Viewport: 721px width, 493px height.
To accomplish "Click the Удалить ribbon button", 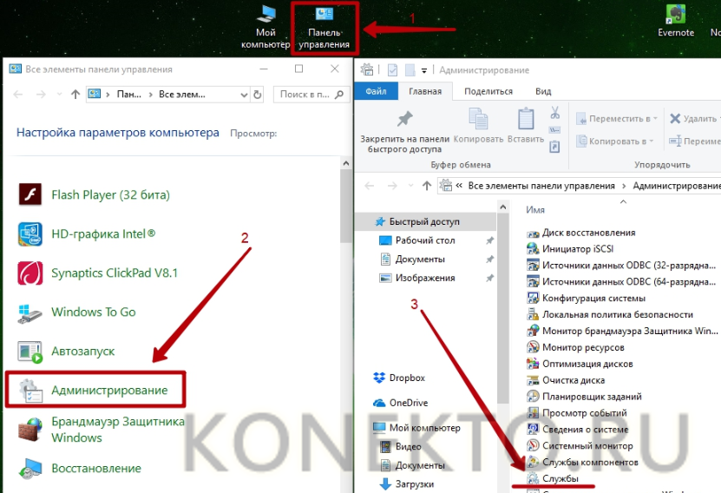I will (693, 119).
